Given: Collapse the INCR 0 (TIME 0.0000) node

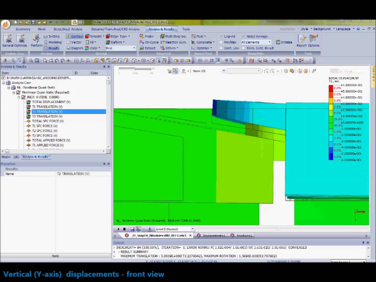Looking at the screenshot, I should click(19, 97).
